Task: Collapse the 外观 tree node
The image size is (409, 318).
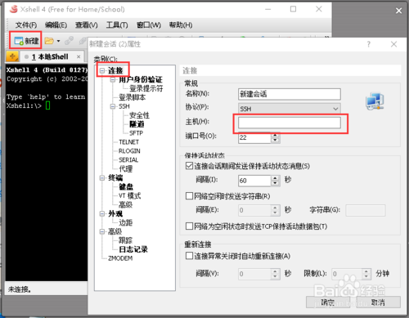Action: tap(102, 213)
